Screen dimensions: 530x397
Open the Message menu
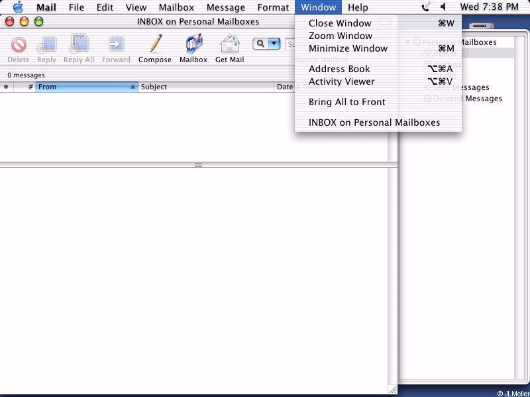(225, 7)
